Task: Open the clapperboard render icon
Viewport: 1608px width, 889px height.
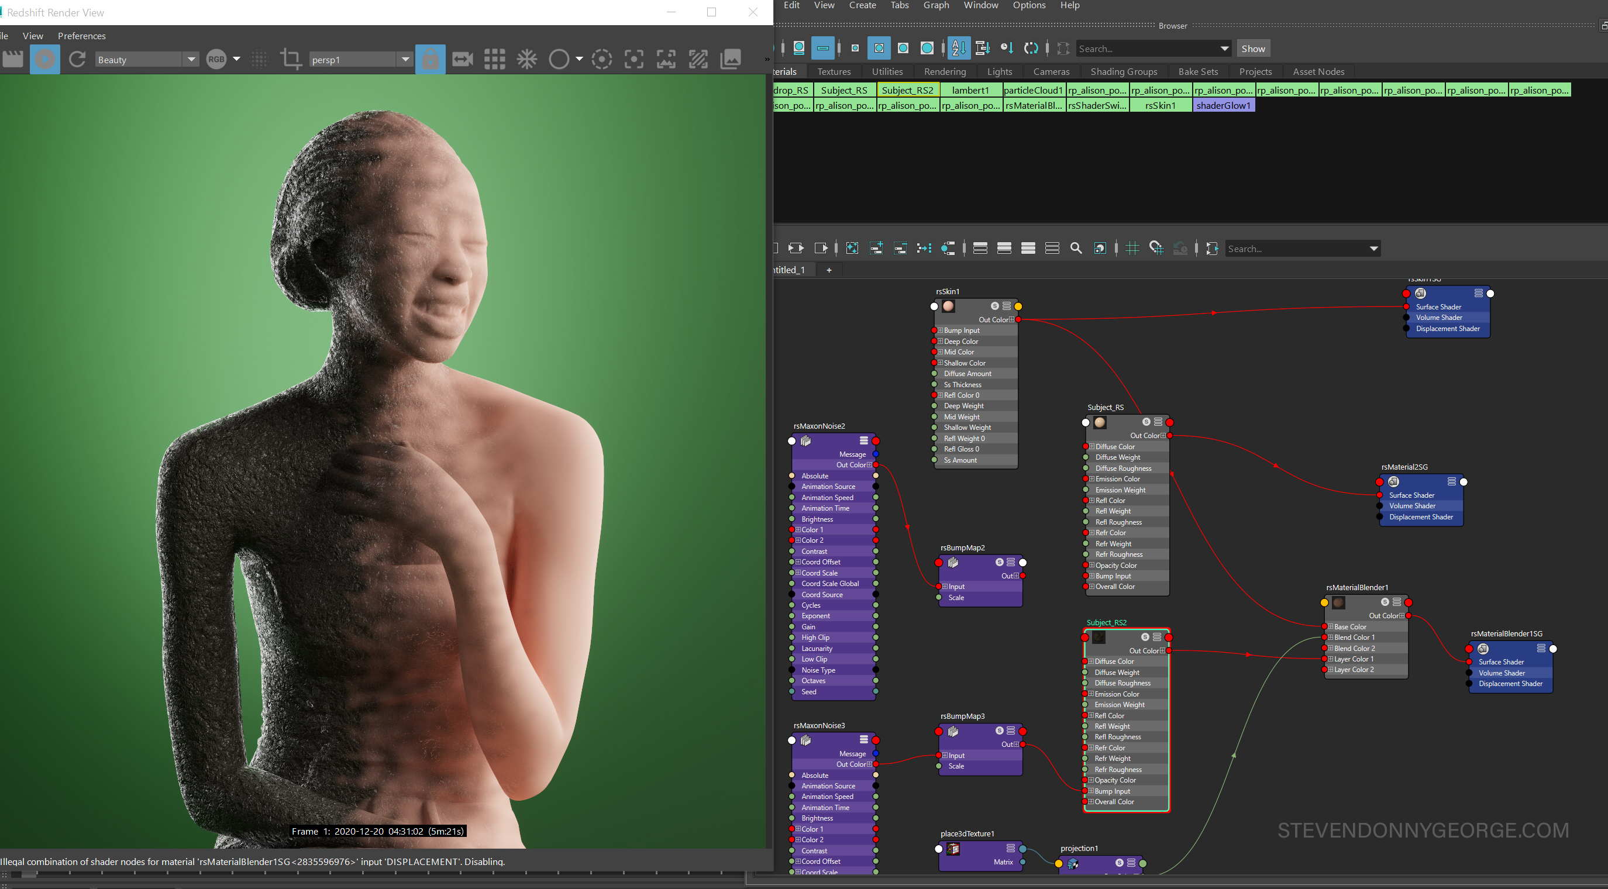Action: [12, 59]
